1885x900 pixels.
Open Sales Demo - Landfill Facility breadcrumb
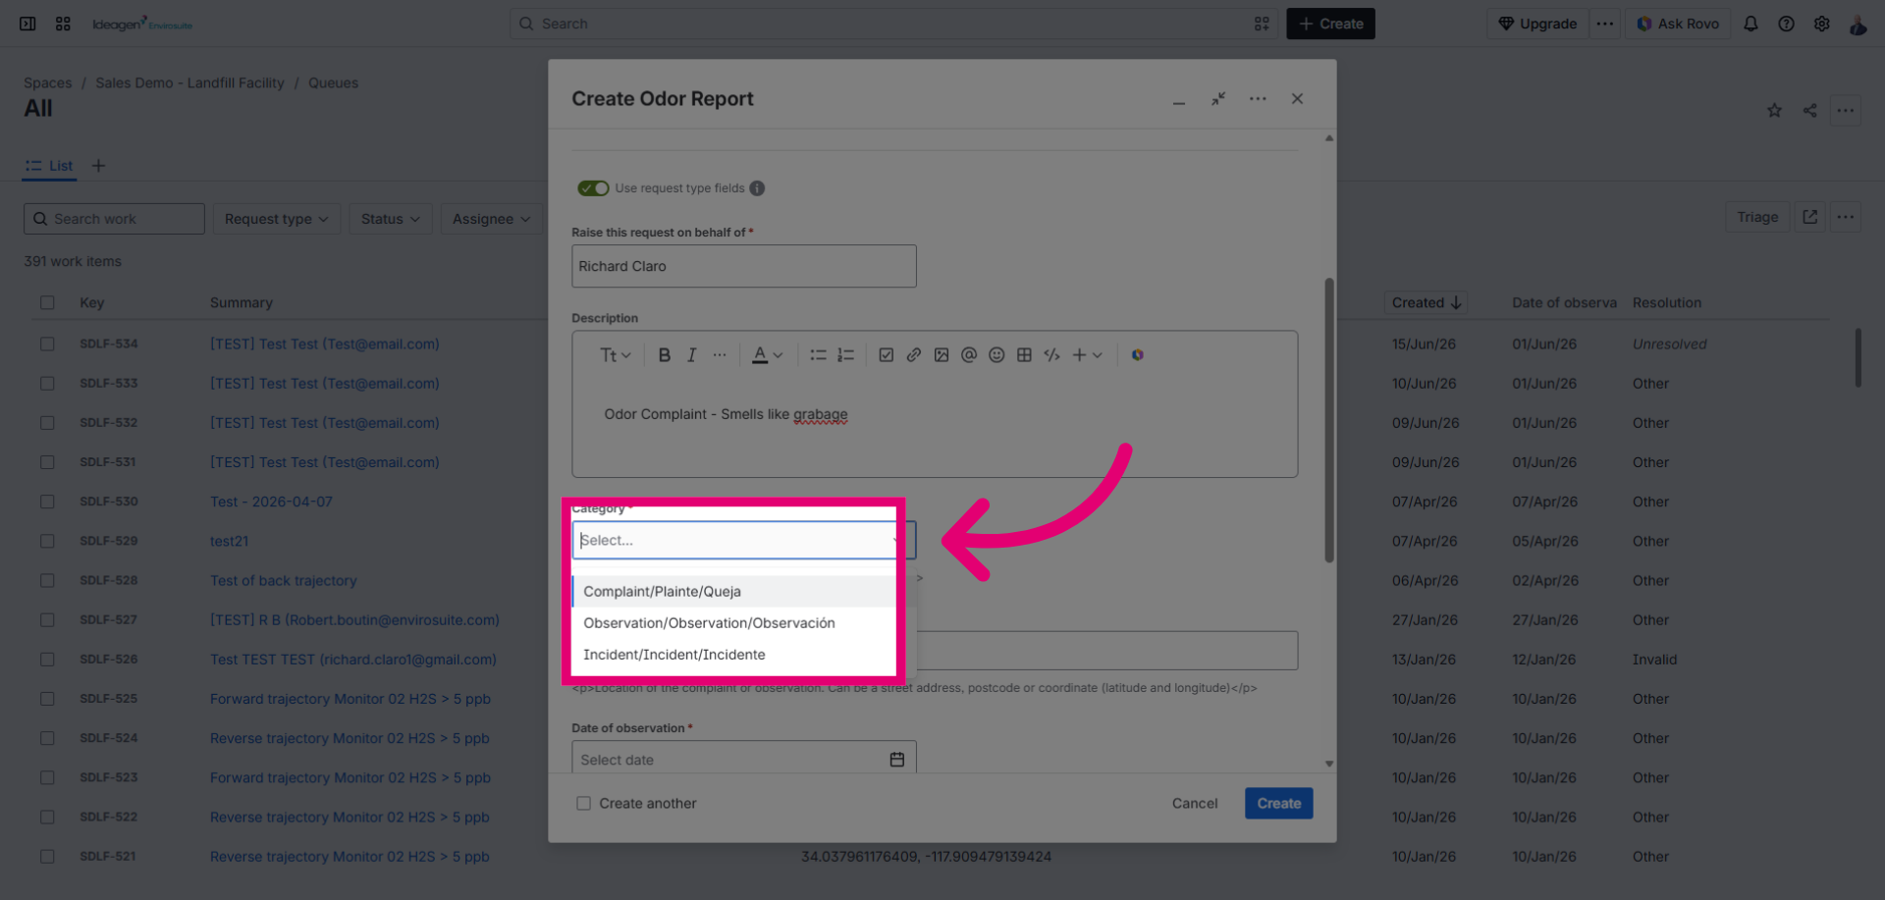(189, 83)
